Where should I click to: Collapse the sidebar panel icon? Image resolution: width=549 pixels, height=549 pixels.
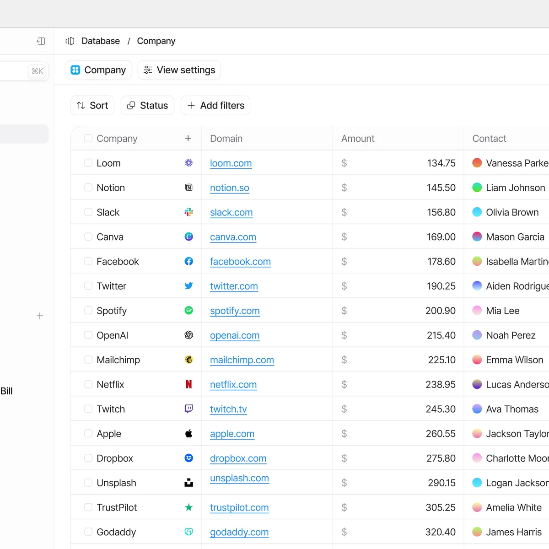(41, 41)
